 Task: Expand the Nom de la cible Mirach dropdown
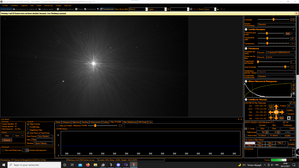(147, 9)
